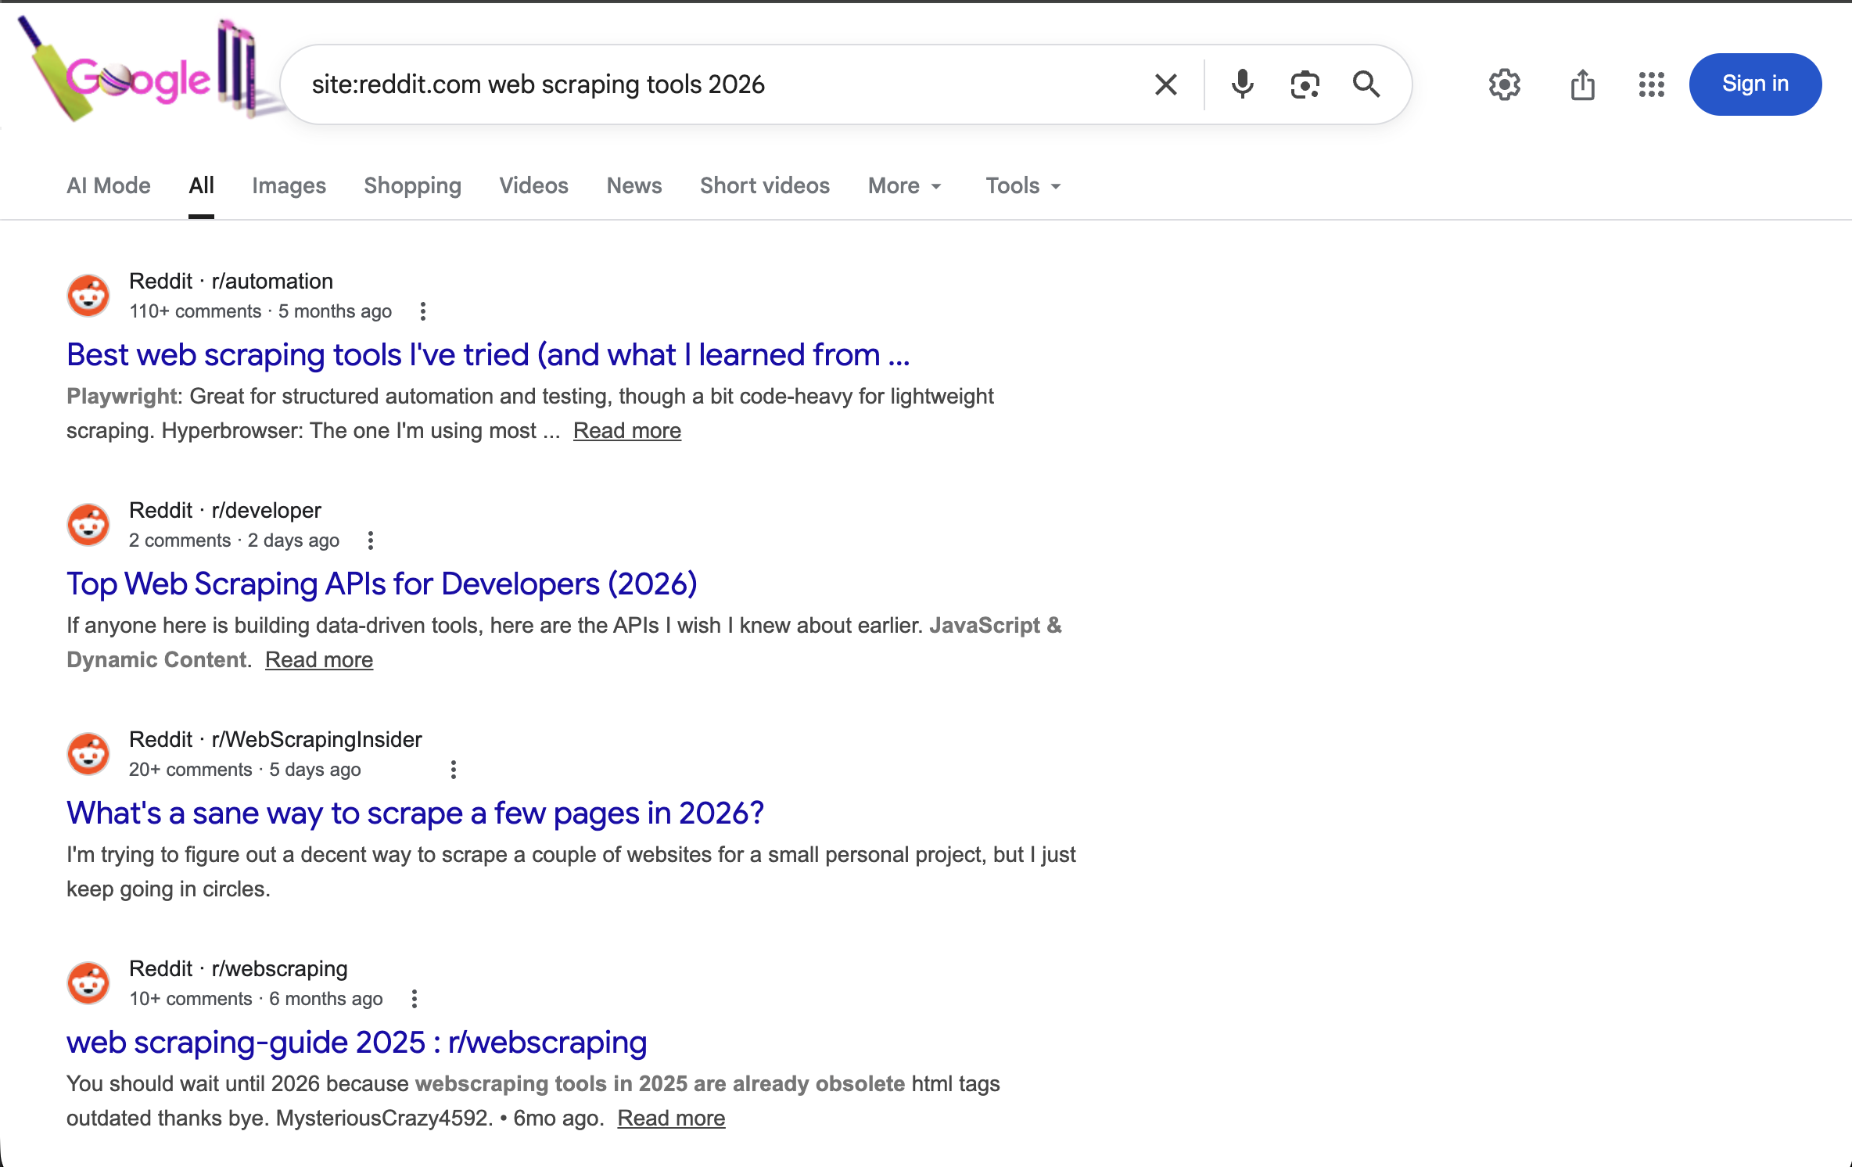1852x1167 pixels.
Task: Switch to the Images tab
Action: (289, 185)
